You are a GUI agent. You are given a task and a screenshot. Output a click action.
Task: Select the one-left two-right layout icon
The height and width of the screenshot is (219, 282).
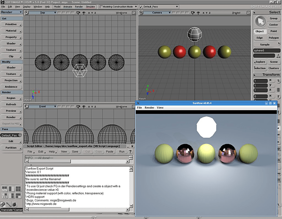click(11, 196)
